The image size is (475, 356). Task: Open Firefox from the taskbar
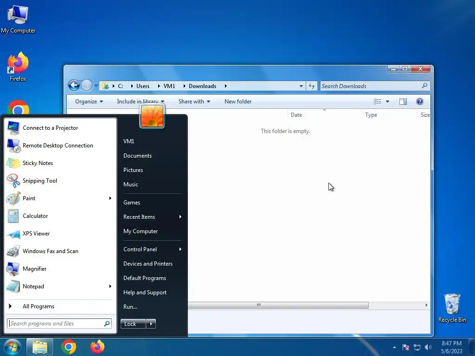pos(97,347)
